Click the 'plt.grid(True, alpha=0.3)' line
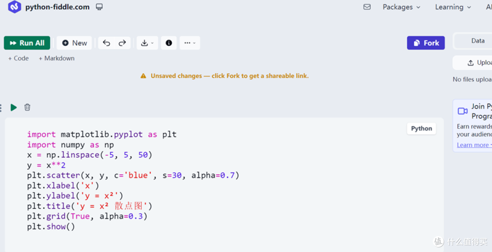Viewport: 492px width, 252px height. coord(87,216)
